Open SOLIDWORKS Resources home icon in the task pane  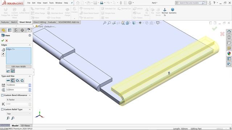[x=229, y=32]
